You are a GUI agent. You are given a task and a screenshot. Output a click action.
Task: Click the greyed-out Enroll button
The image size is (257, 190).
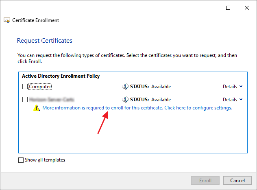click(x=205, y=180)
